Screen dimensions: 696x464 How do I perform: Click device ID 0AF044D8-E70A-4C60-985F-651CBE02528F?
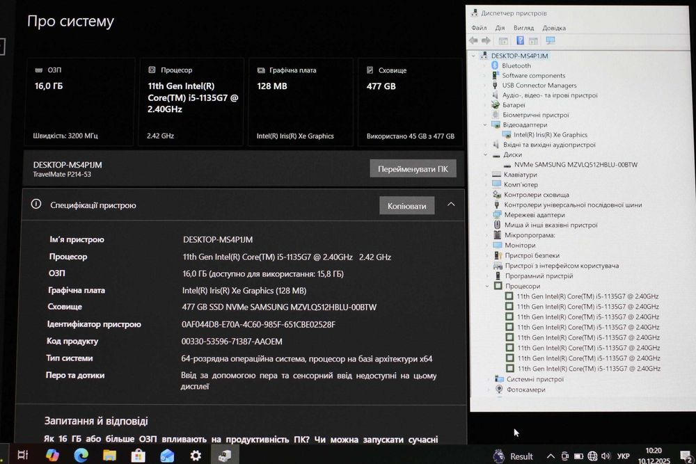pos(258,325)
